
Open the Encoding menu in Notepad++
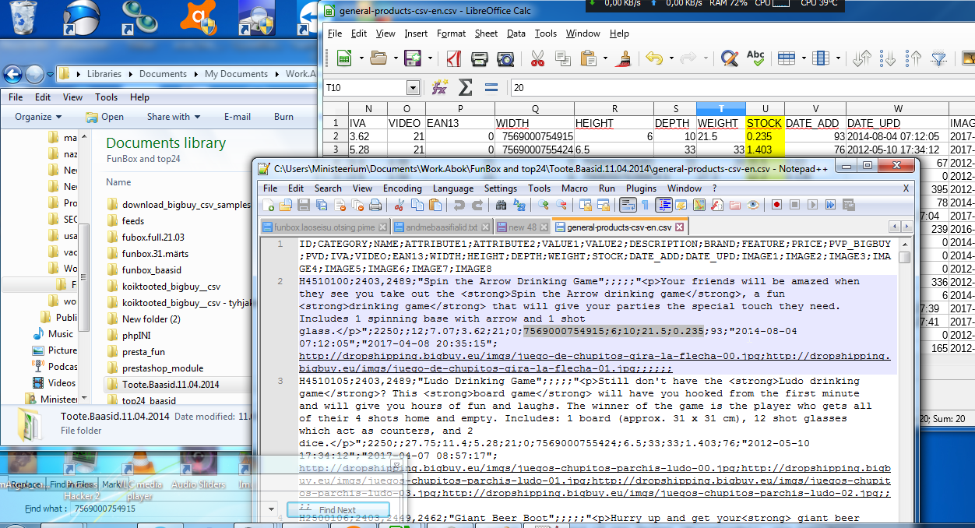[402, 188]
